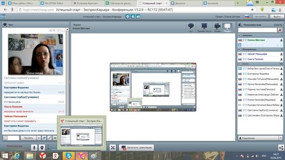The image size is (285, 160).
Task: Switch to the Мои сайты Wix browser tab
Action: (23, 3)
